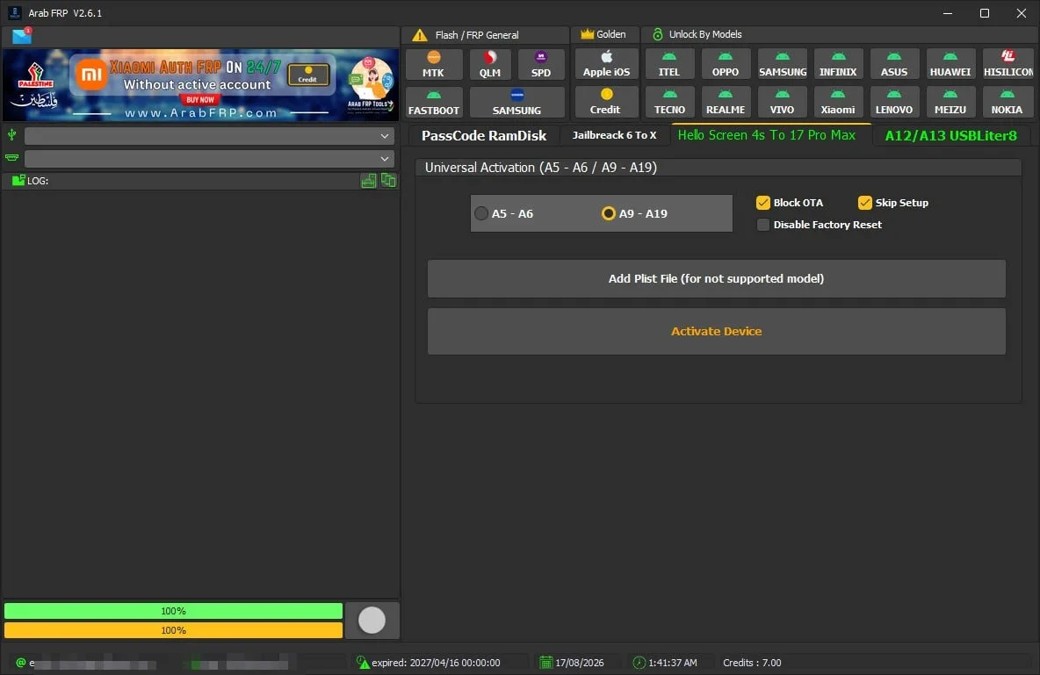Select INFINIX model unlock
This screenshot has height=675, width=1040.
[838, 64]
